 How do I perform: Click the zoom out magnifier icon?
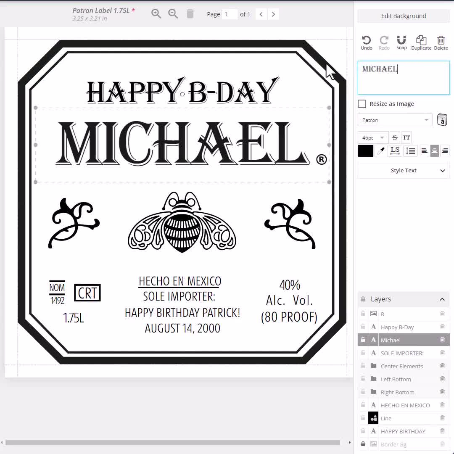point(173,13)
